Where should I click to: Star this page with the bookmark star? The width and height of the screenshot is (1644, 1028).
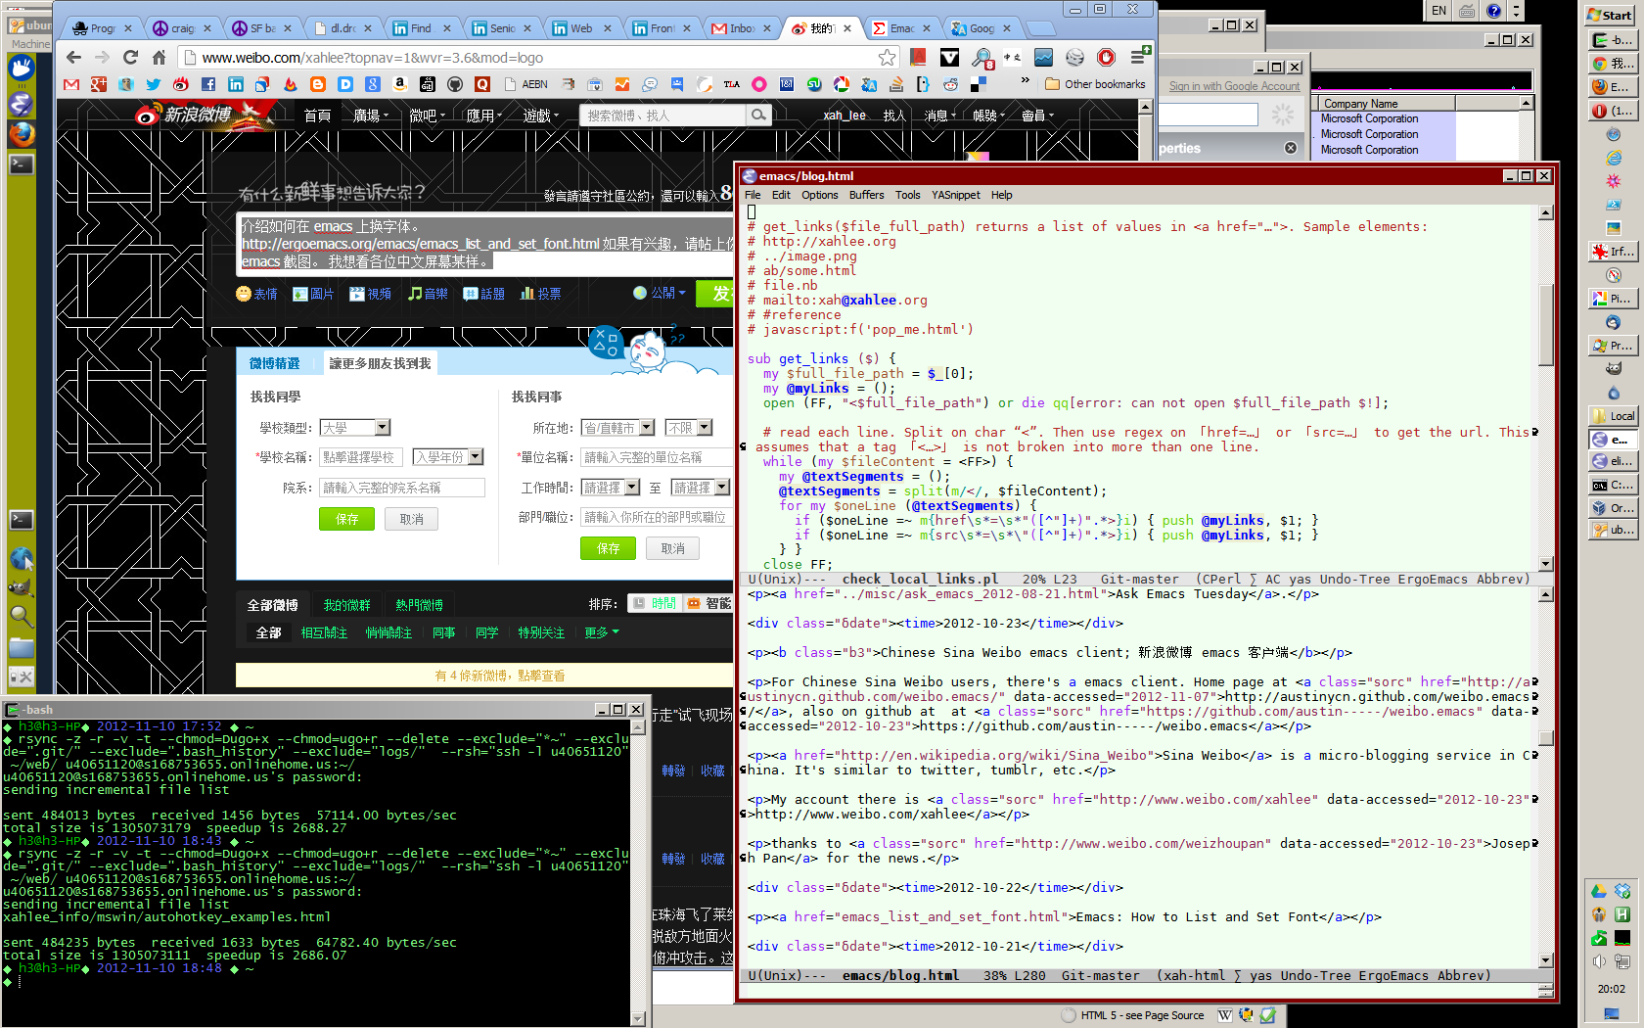(887, 58)
